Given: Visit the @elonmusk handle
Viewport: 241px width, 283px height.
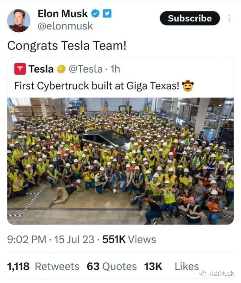Looking at the screenshot, I should 65,26.
